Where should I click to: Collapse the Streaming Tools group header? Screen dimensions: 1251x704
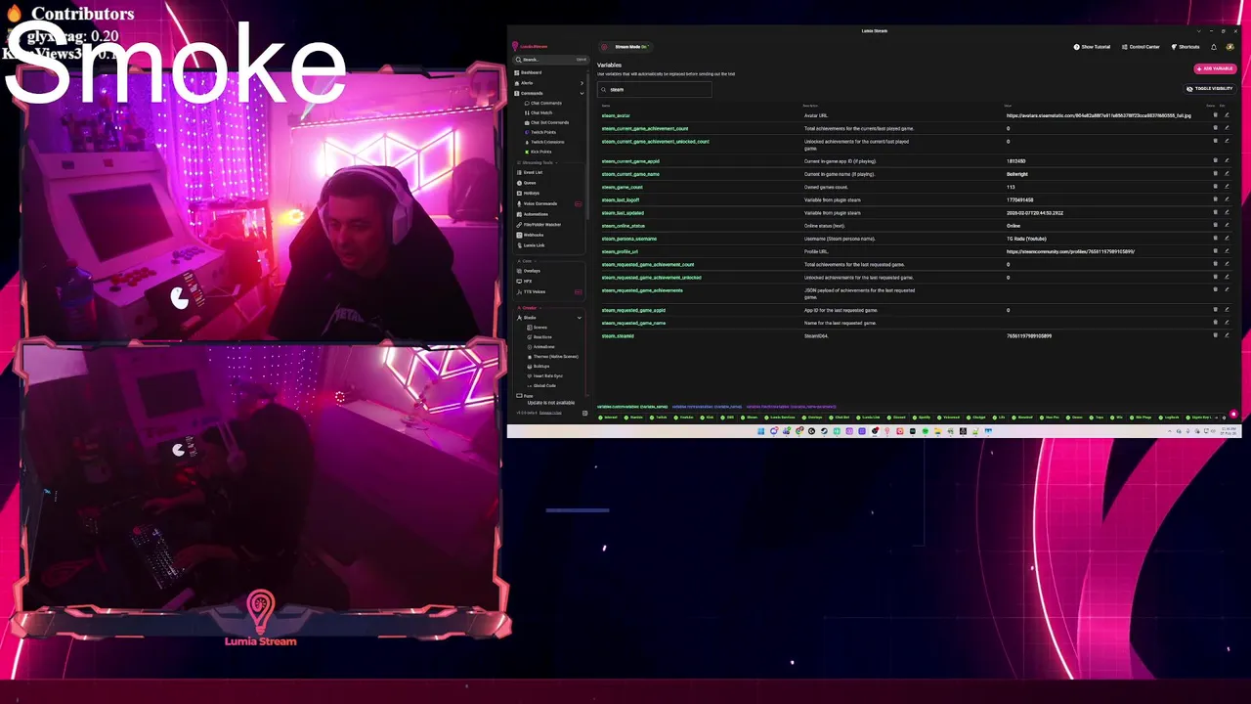point(537,162)
